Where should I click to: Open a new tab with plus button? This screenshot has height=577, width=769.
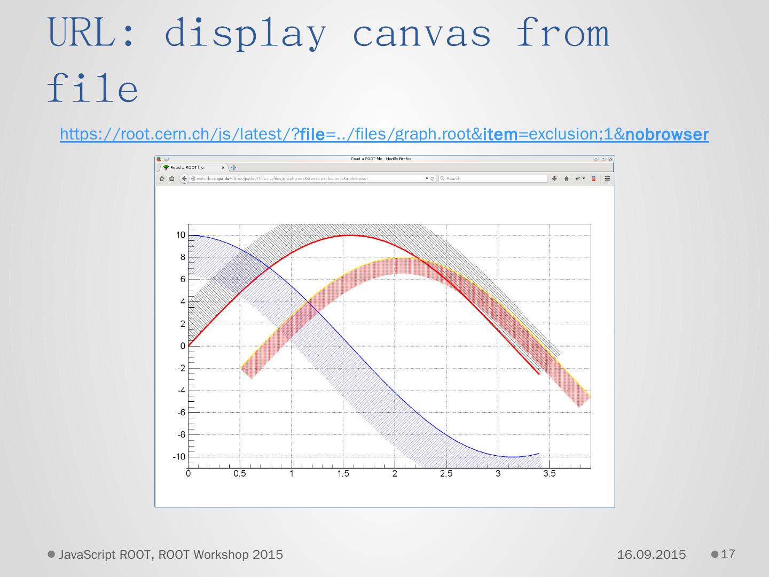tap(234, 167)
